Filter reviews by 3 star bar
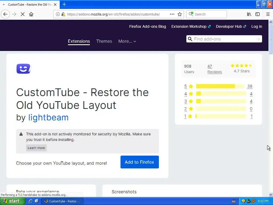Image resolution: width=273 pixels, height=205 pixels. 221,101
